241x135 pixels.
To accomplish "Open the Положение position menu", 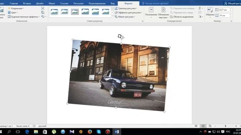I will pos(151,13).
